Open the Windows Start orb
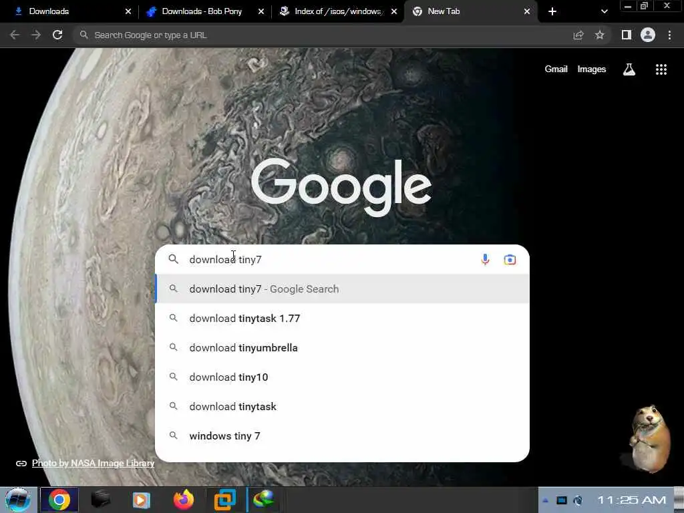684x513 pixels. pos(18,500)
